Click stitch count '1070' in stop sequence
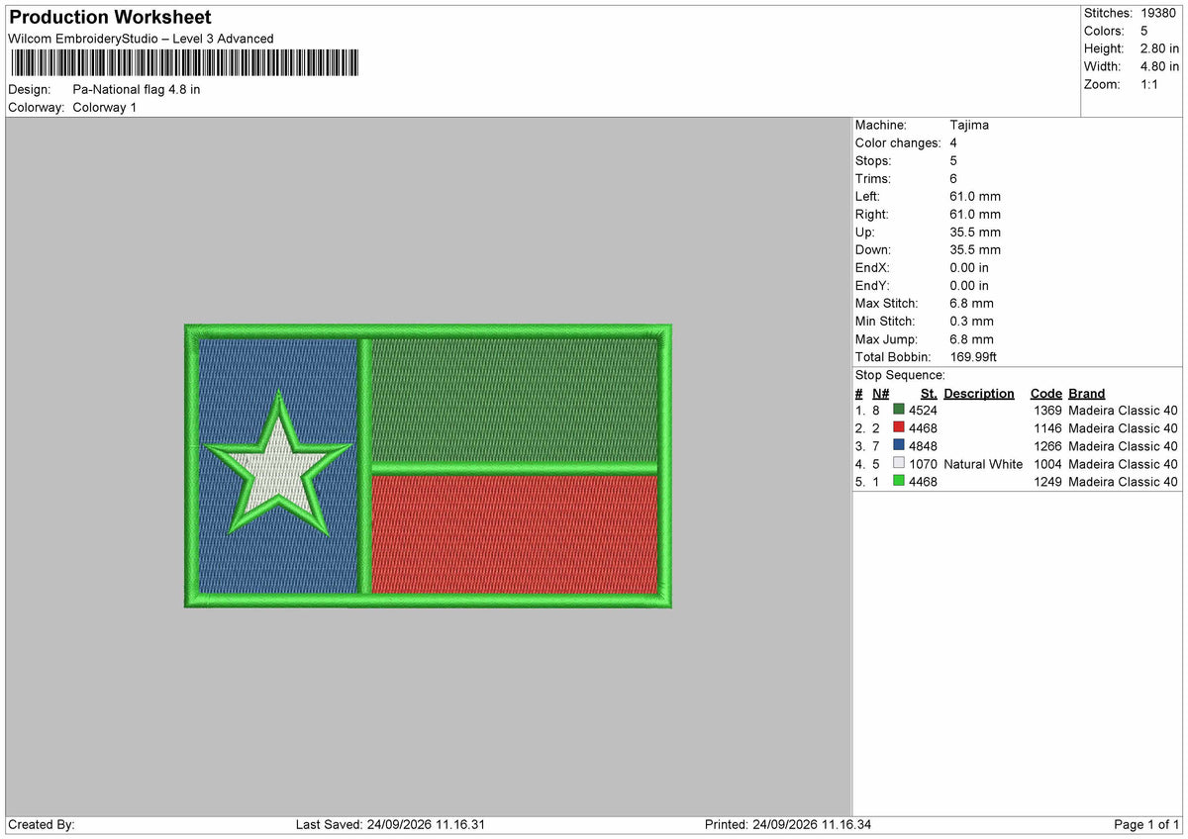The image size is (1188, 839). [923, 463]
